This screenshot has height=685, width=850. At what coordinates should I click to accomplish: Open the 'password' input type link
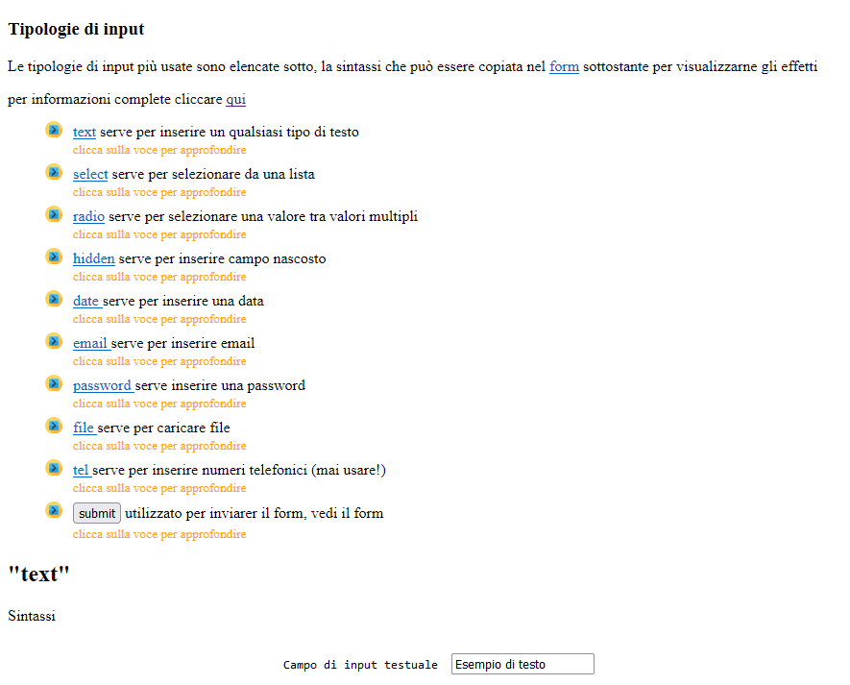[102, 386]
